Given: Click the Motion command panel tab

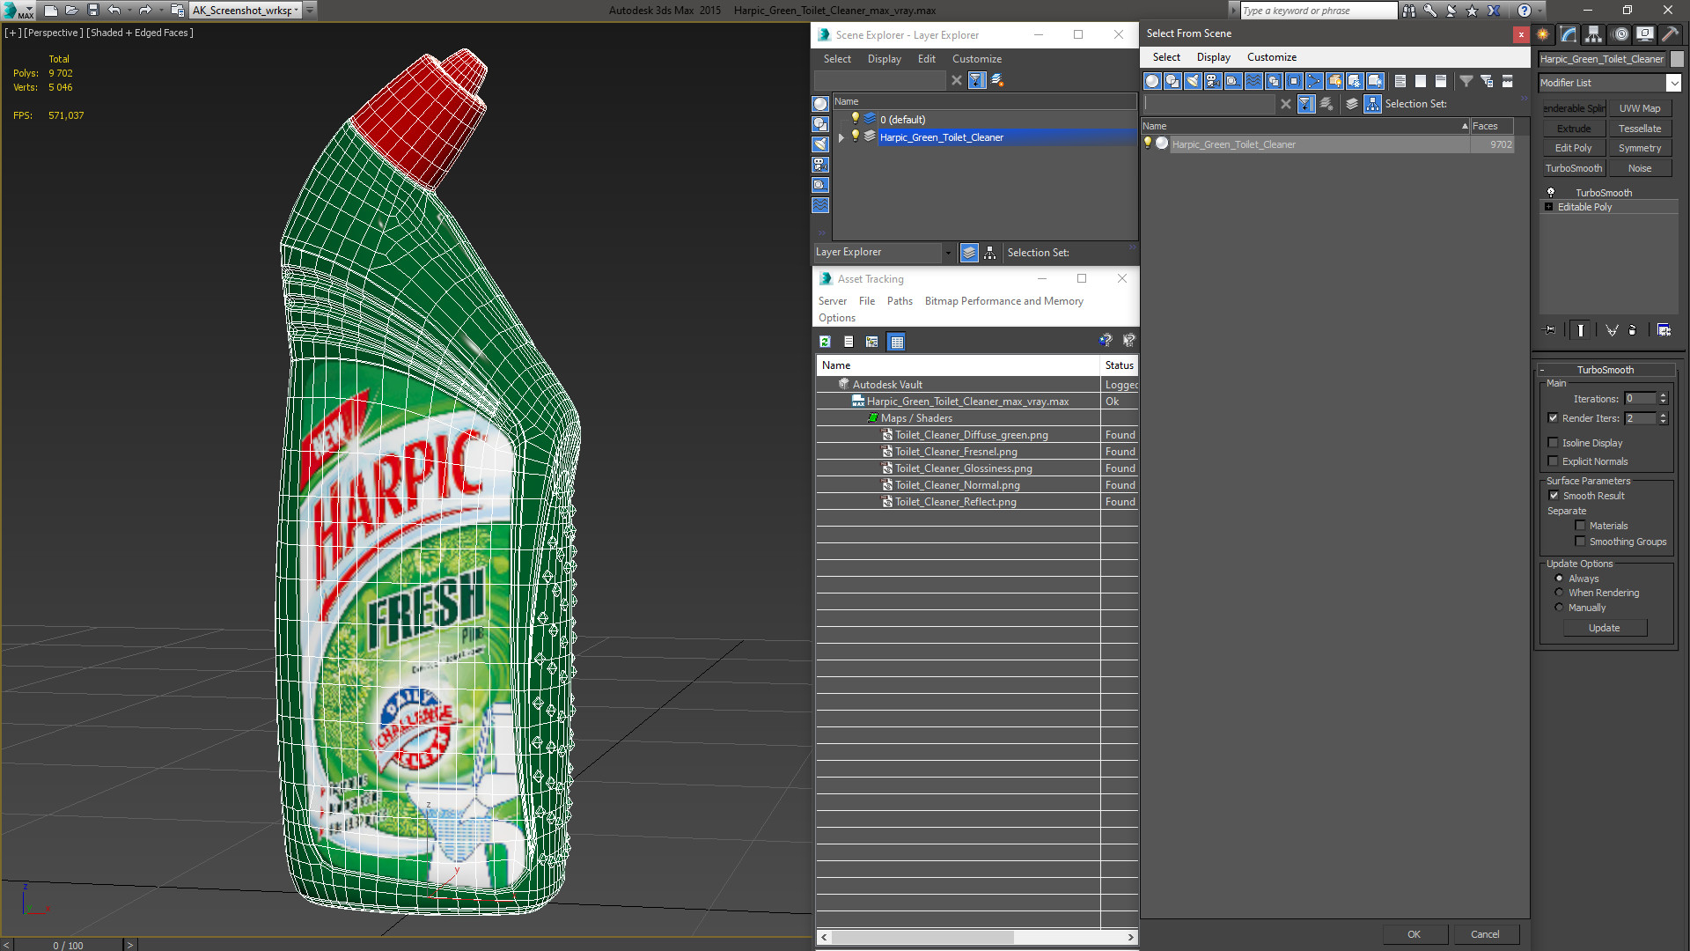Looking at the screenshot, I should (x=1620, y=34).
